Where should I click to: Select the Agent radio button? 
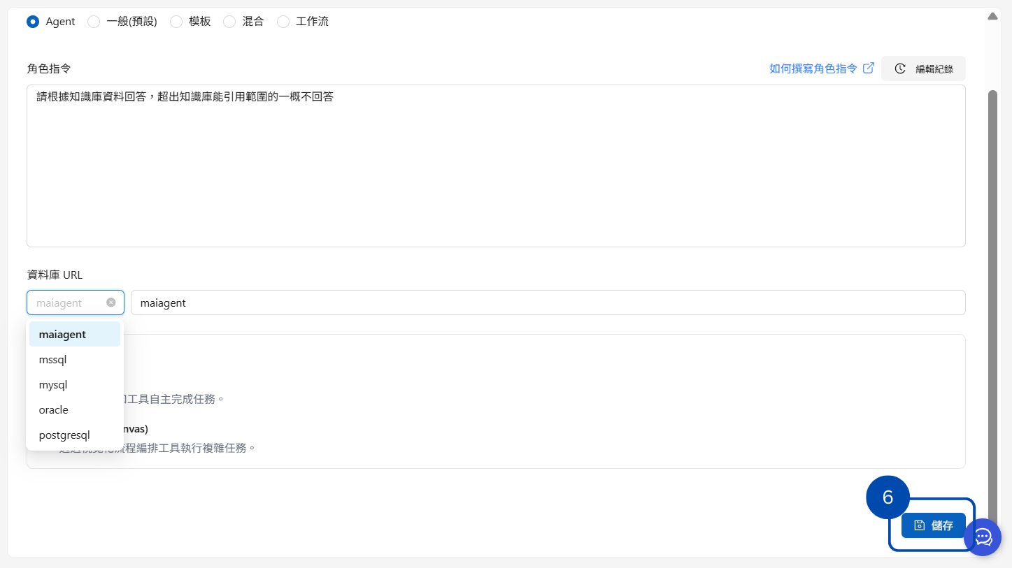[33, 22]
